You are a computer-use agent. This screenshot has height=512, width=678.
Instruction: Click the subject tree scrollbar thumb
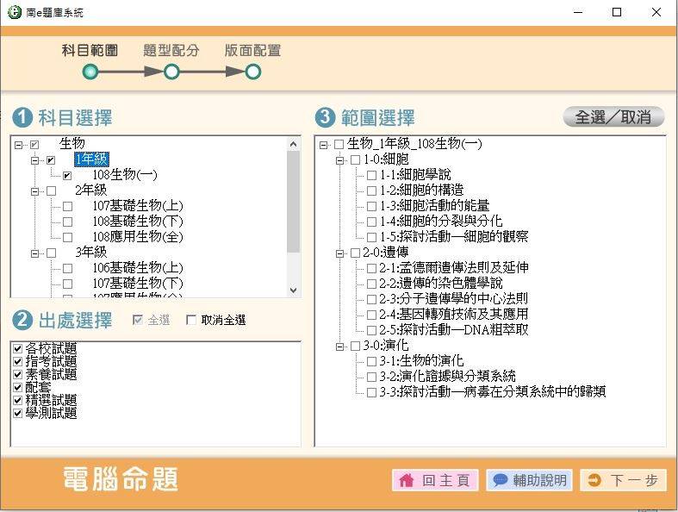293,201
